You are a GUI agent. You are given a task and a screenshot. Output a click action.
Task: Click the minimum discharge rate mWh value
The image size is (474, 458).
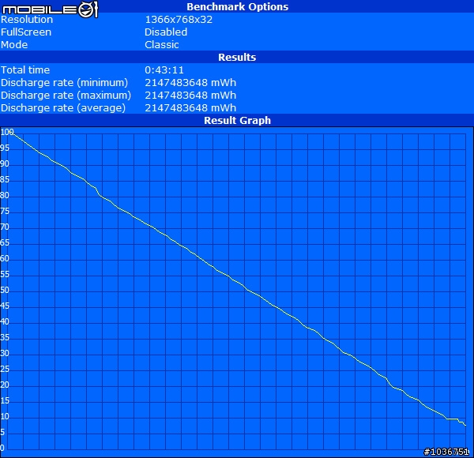click(x=190, y=83)
